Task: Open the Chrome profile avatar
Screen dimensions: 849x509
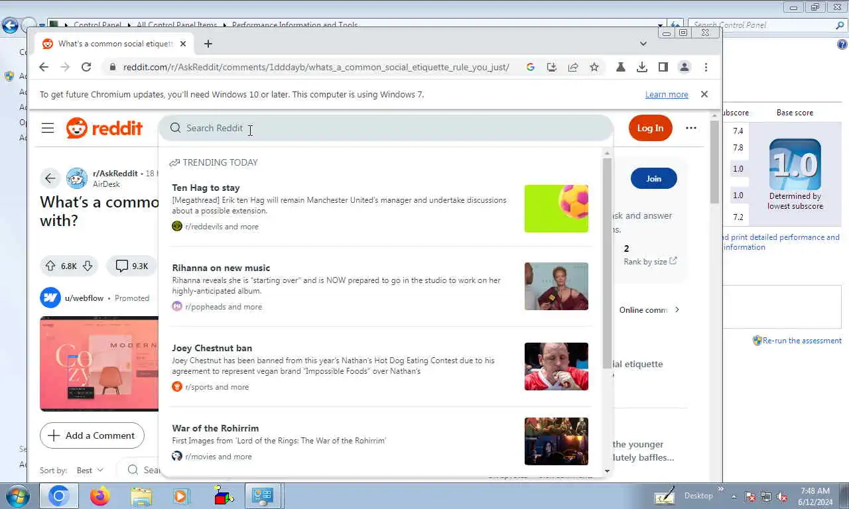Action: tap(685, 67)
